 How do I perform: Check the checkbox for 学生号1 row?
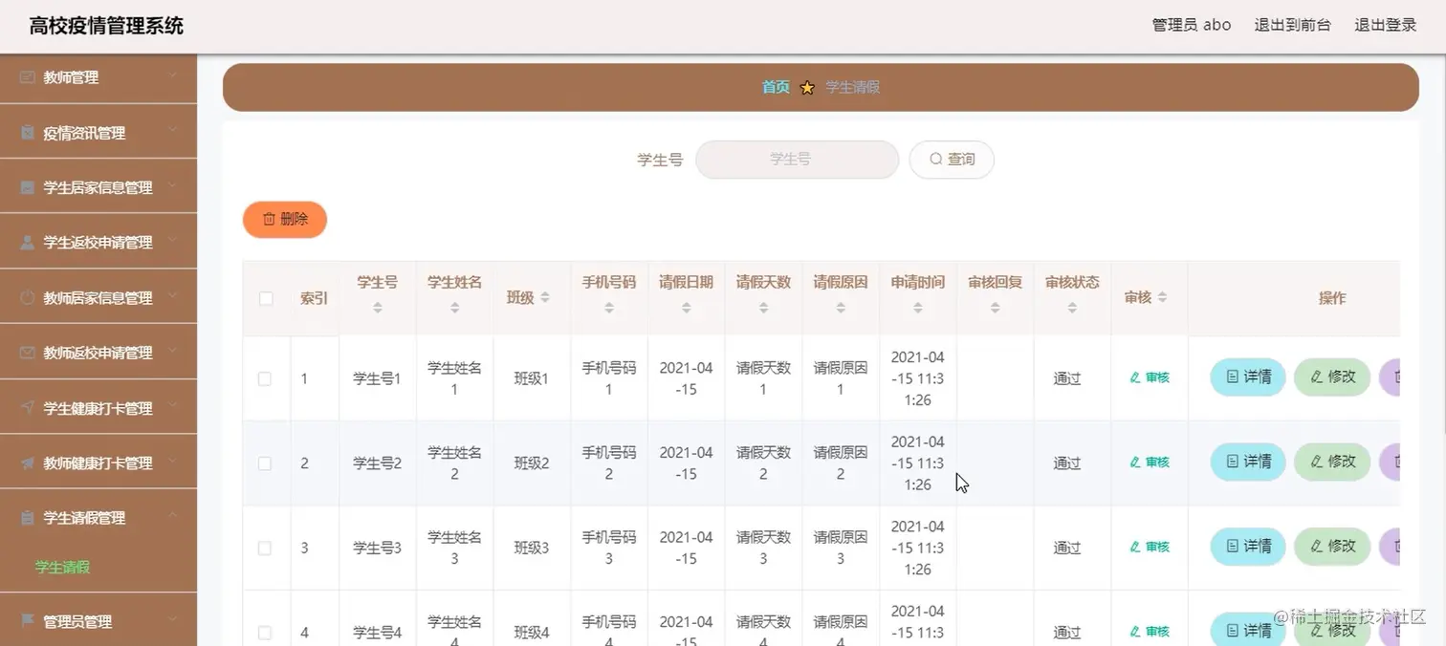click(266, 377)
